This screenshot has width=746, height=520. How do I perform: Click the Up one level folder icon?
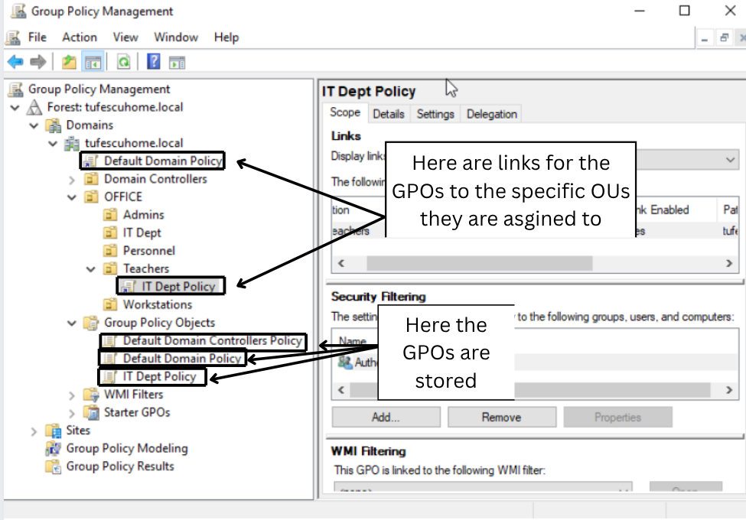tap(69, 62)
